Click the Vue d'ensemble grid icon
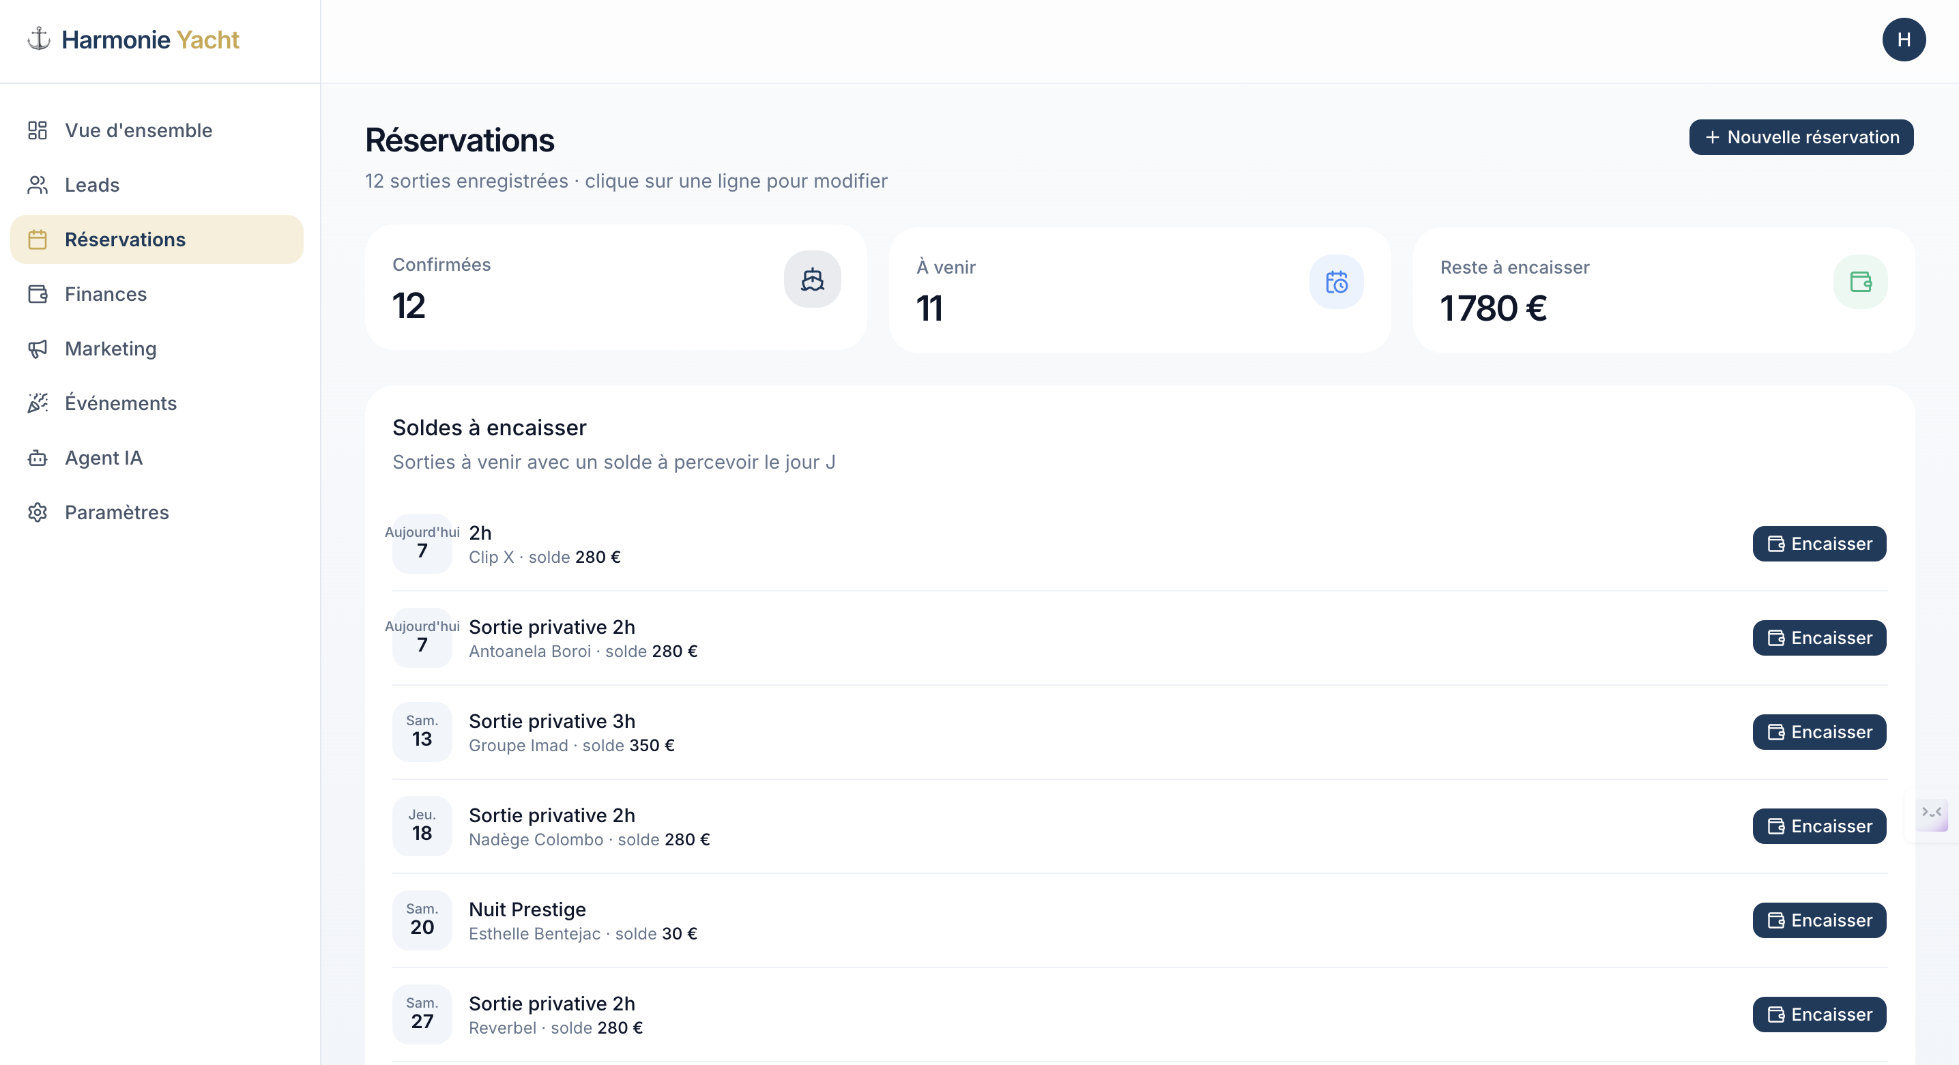 [38, 130]
